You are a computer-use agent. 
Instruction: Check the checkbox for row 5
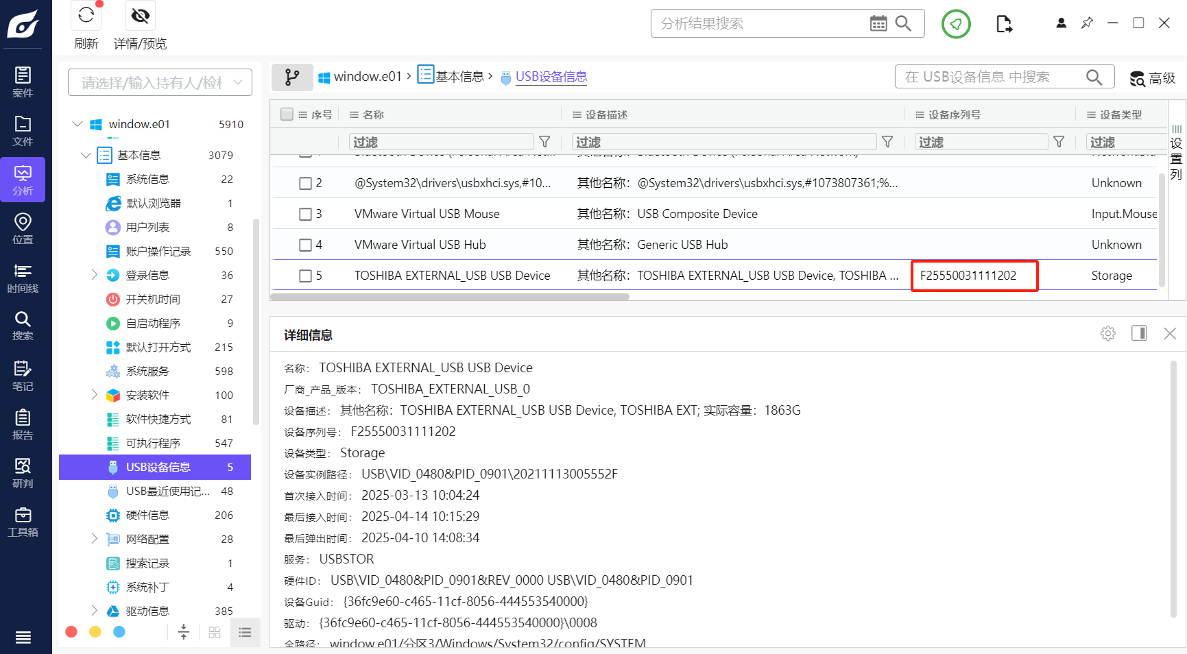pyautogui.click(x=306, y=276)
